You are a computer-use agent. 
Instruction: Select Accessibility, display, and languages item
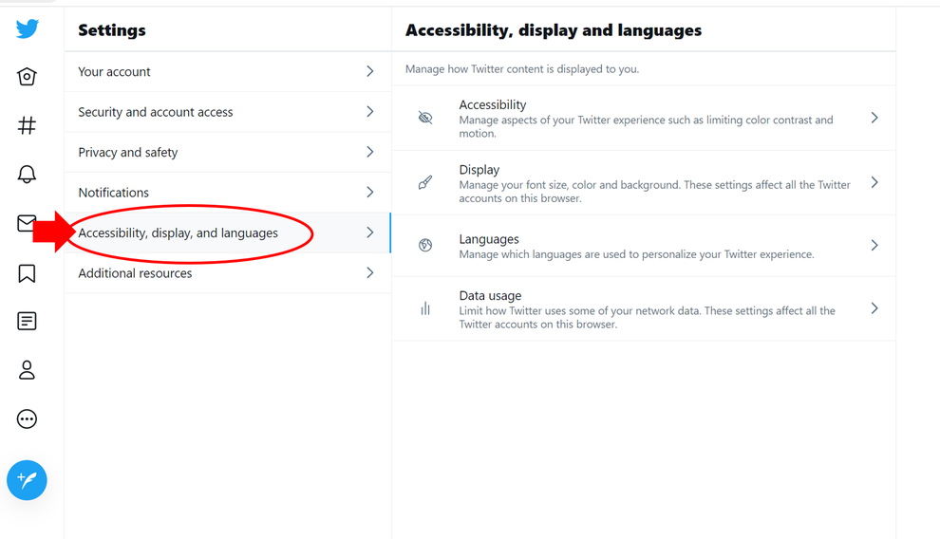(x=228, y=232)
